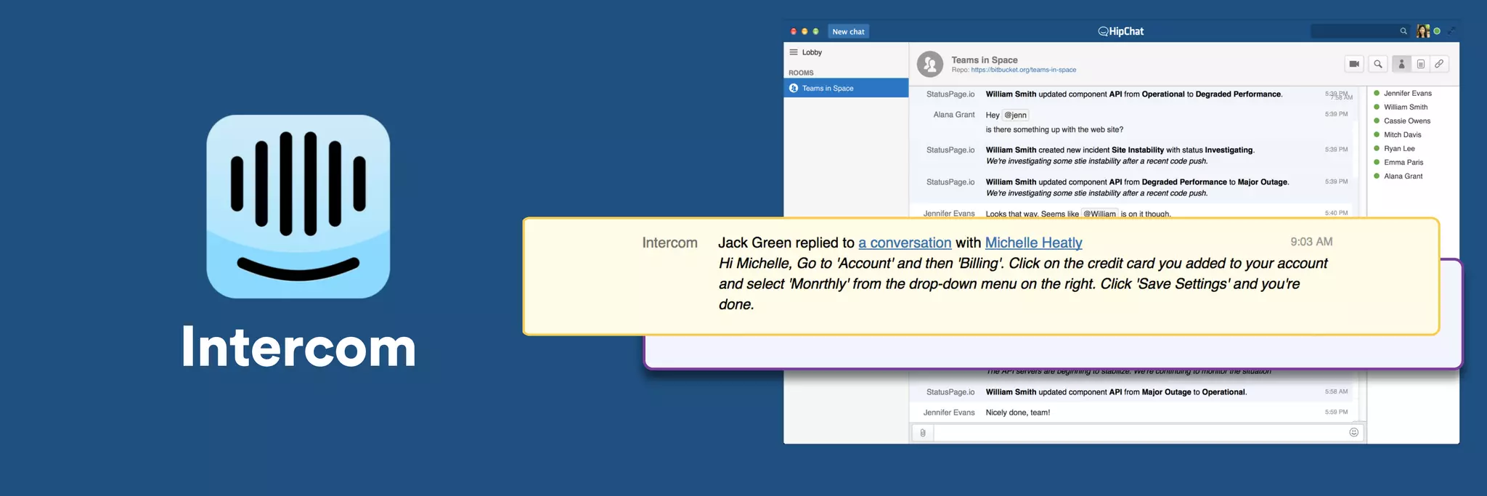Select Emma Paris in member list
This screenshot has height=496, width=1487.
tap(1403, 162)
